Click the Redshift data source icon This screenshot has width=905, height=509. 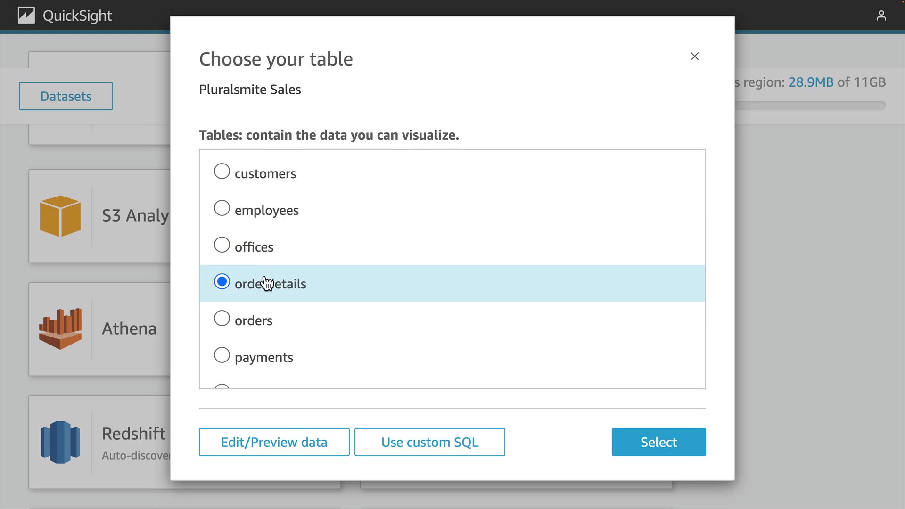[x=60, y=442]
